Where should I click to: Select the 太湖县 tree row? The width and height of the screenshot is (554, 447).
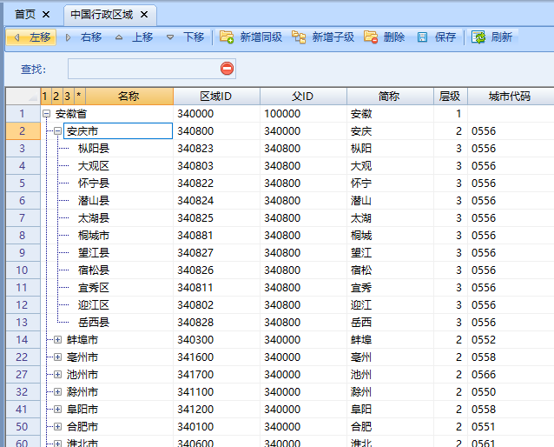tap(94, 218)
